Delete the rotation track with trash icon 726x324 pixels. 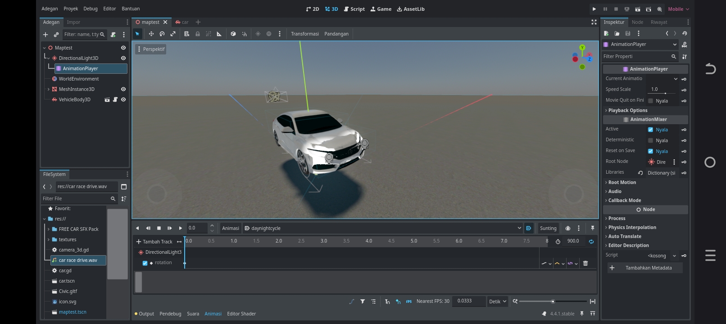585,263
